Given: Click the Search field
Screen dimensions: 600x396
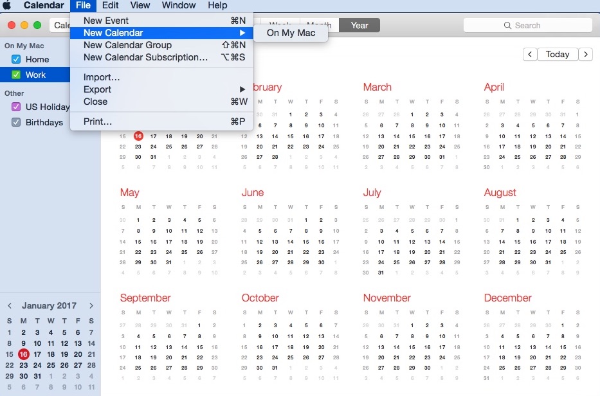Looking at the screenshot, I should pos(528,25).
